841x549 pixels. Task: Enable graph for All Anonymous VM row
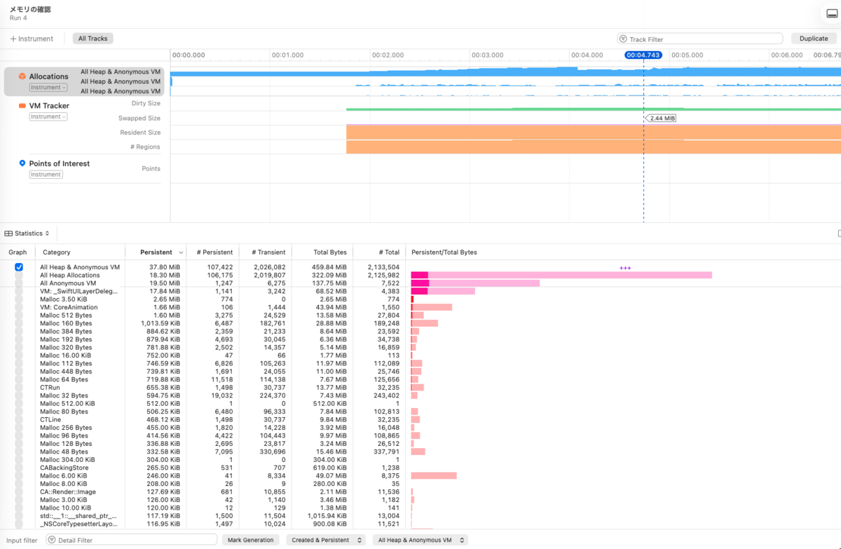coord(19,283)
